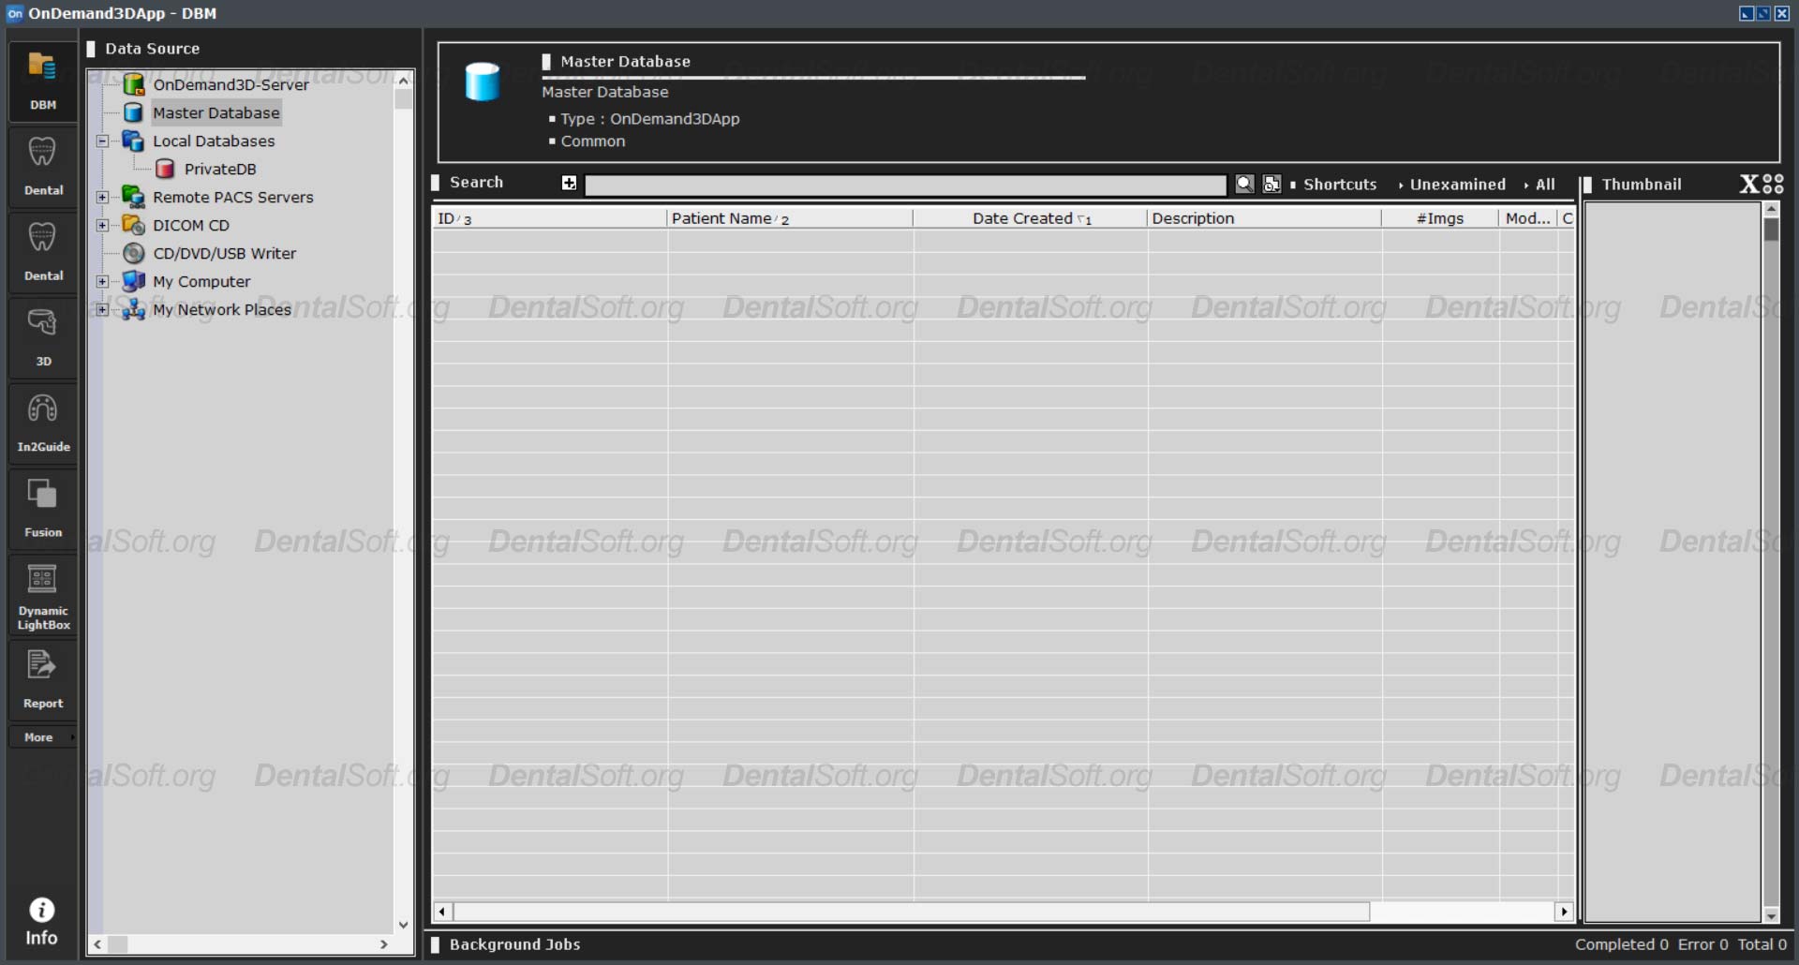This screenshot has width=1799, height=965.
Task: Sort the list by Patient Name column
Action: (730, 217)
